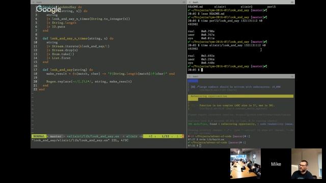Click README.md in the terminal file listing
This screenshot has height=183, width=326.
195,7
